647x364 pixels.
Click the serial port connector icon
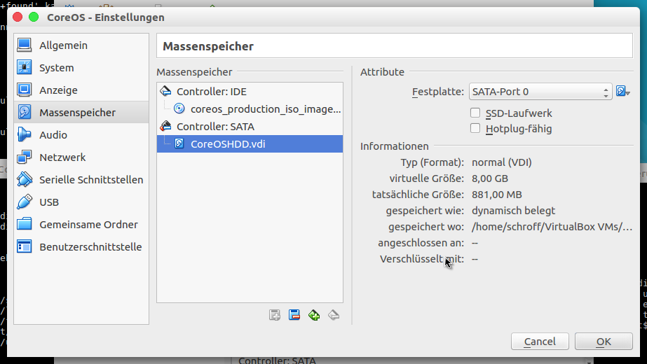click(25, 179)
